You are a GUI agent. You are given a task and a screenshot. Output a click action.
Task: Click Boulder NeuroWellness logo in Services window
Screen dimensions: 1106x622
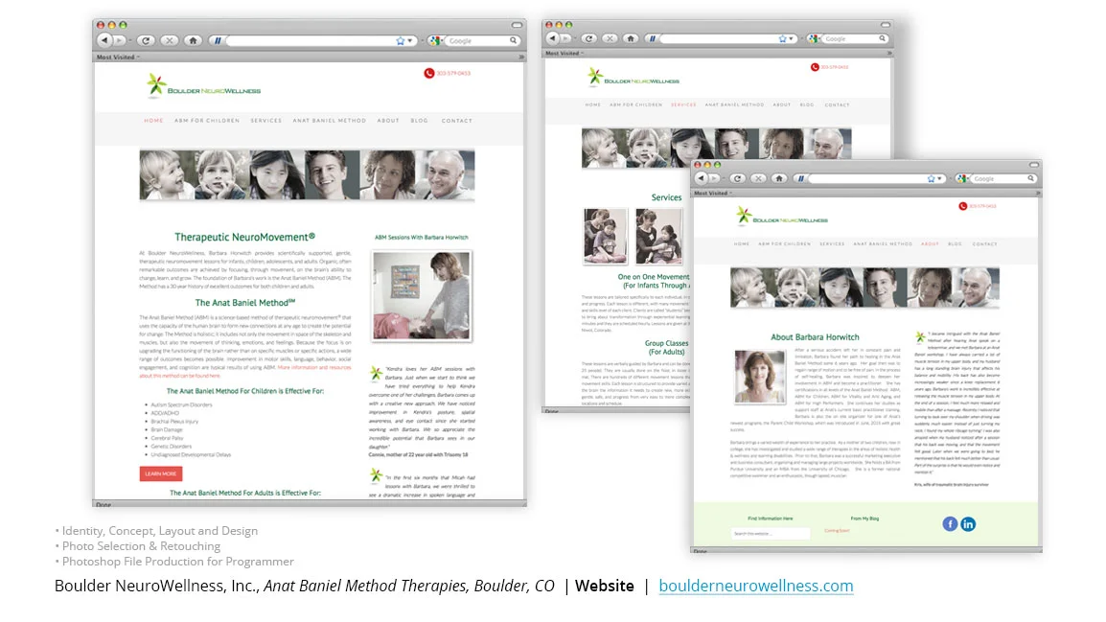[x=633, y=79]
